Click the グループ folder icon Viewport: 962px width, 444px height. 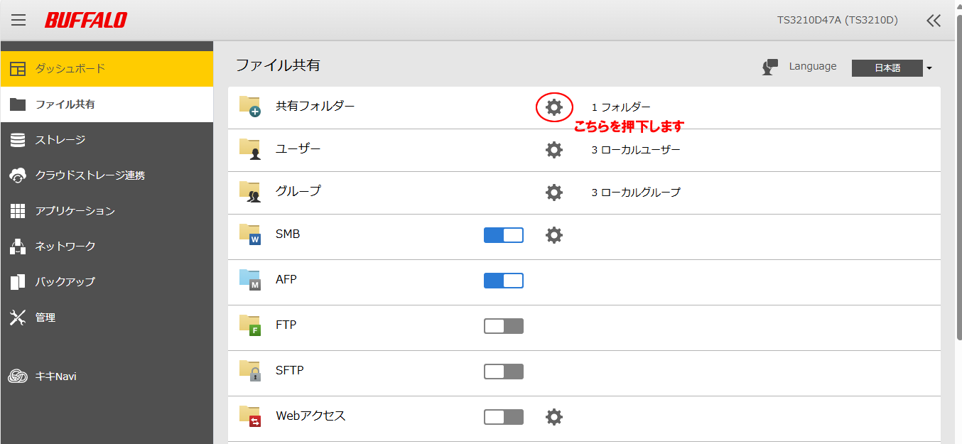click(250, 192)
